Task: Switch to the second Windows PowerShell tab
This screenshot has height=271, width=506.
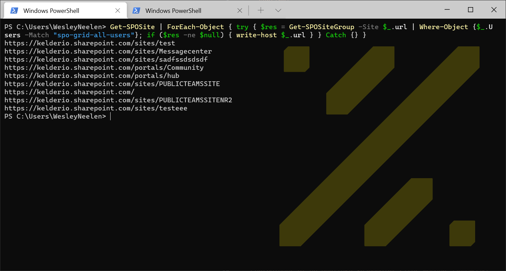Action: [173, 11]
